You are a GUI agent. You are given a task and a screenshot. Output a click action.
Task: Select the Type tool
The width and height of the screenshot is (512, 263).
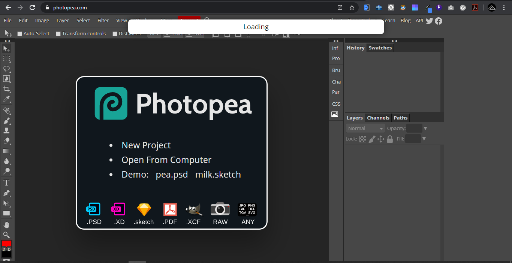pos(6,183)
